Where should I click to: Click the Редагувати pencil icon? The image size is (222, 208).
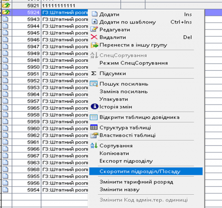94,30
